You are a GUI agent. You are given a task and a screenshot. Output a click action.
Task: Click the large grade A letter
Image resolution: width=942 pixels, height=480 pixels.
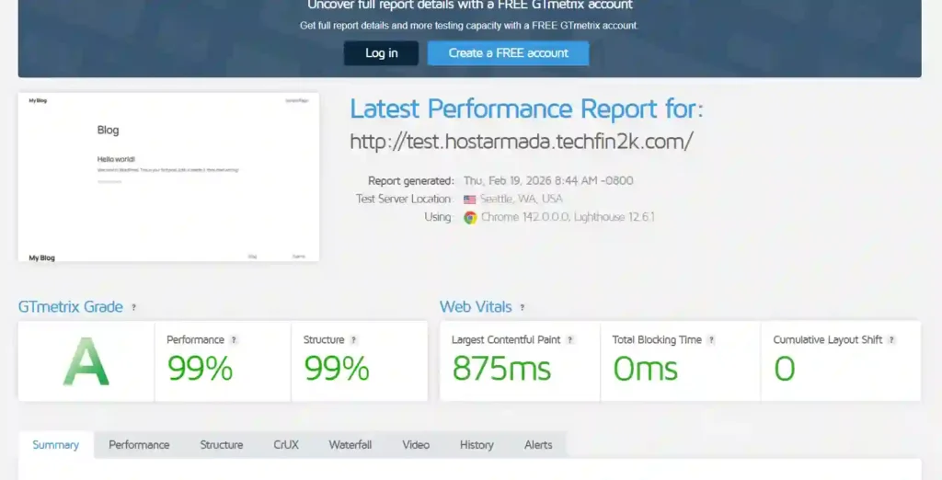86,361
